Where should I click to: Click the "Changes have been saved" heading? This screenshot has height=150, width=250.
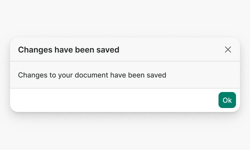tap(68, 50)
